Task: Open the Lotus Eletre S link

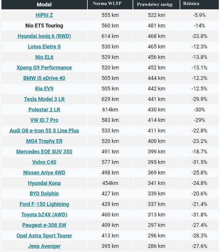Action: (x=44, y=47)
